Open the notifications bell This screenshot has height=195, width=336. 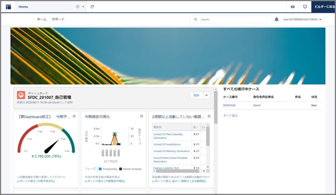pyautogui.click(x=277, y=19)
